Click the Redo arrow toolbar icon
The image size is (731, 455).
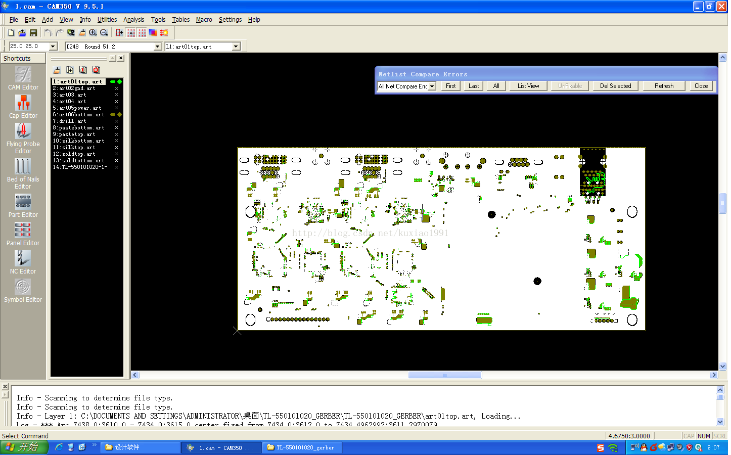coord(59,32)
